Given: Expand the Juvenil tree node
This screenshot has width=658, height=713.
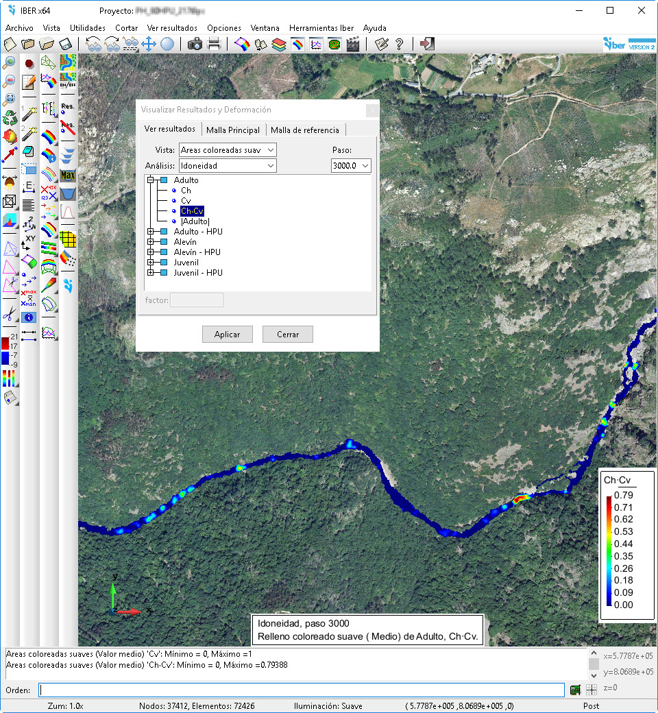Looking at the screenshot, I should click(150, 263).
